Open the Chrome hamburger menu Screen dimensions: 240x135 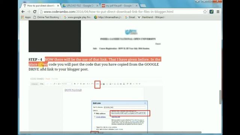(x=218, y=12)
